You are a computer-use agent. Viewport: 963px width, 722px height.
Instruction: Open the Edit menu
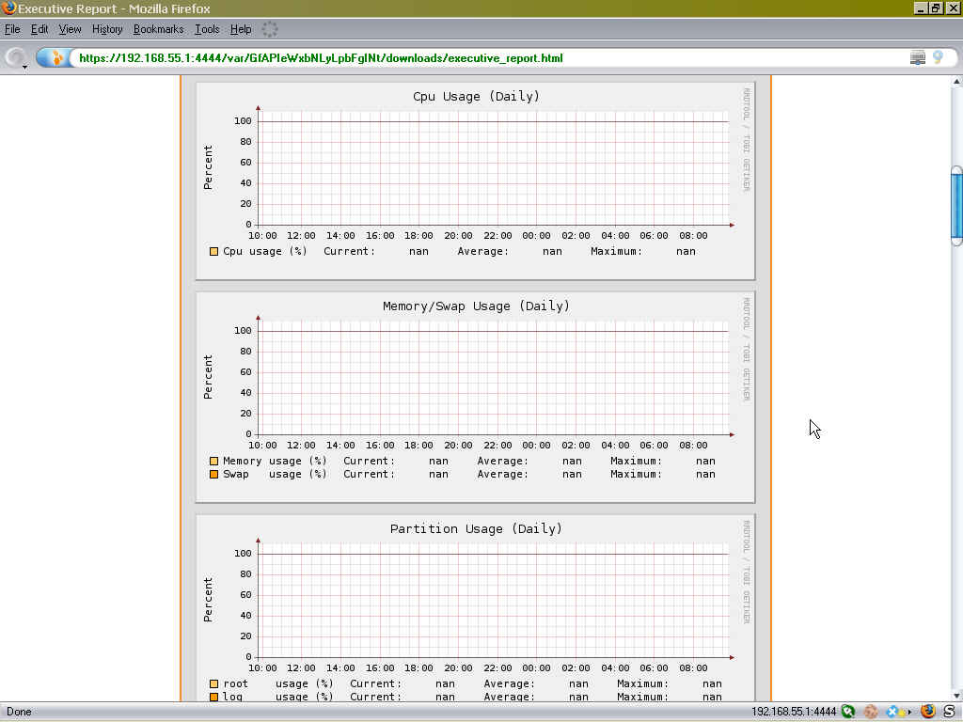(x=39, y=29)
